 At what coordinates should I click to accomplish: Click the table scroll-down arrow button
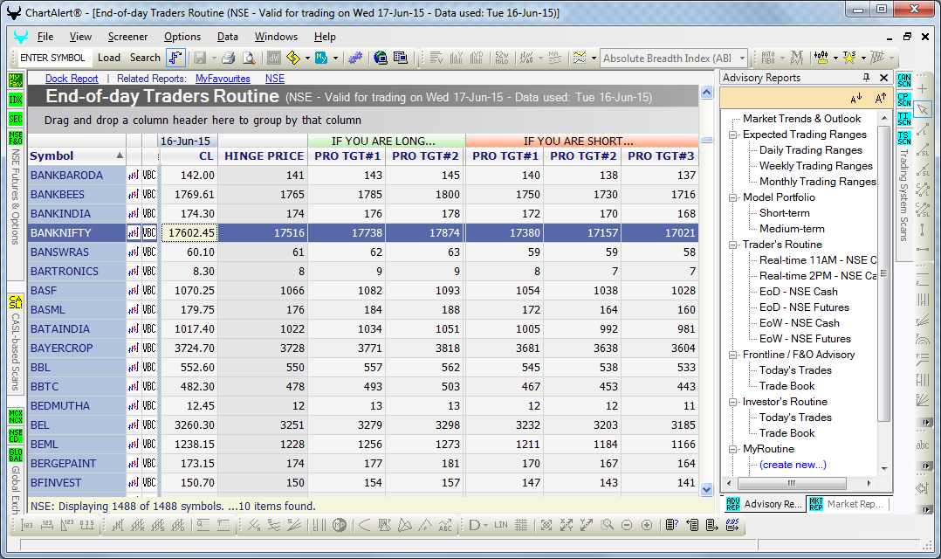(x=706, y=489)
